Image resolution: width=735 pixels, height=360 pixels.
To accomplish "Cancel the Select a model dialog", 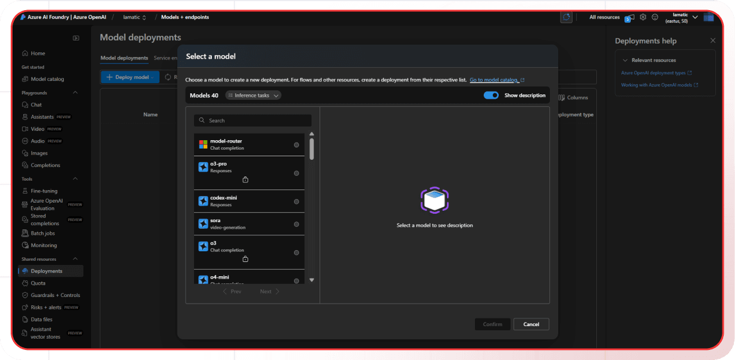I will (x=531, y=324).
